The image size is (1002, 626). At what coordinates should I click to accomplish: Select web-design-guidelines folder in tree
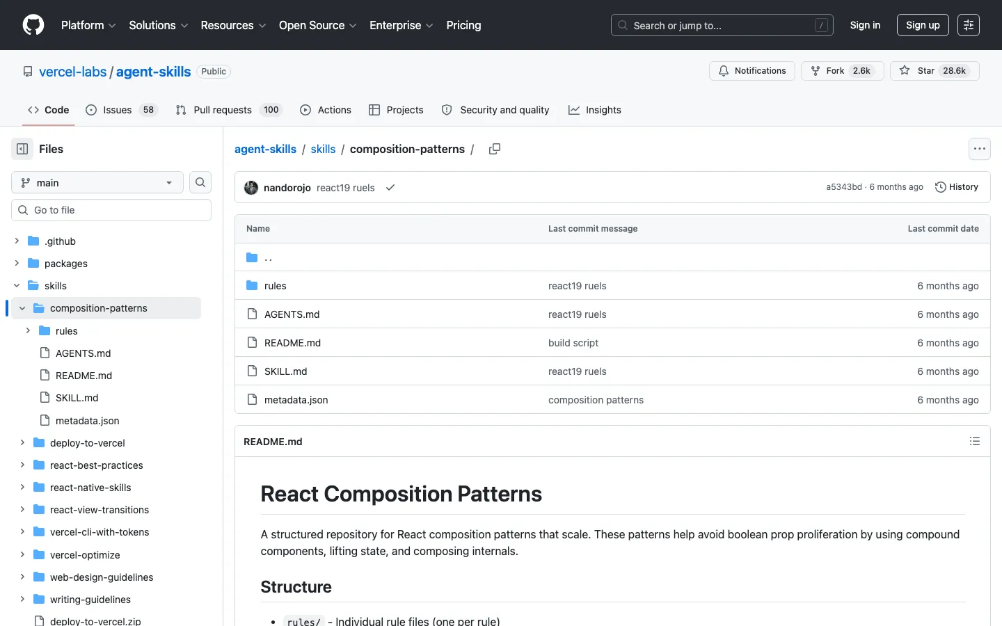(102, 577)
